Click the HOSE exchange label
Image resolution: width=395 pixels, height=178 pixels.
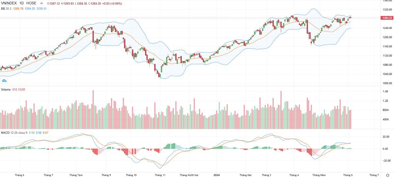pos(31,3)
